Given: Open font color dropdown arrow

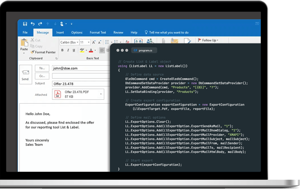Looking at the screenshot, I should [95, 51].
